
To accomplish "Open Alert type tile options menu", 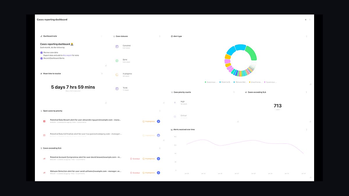I will (307, 36).
